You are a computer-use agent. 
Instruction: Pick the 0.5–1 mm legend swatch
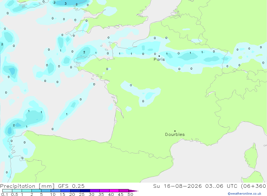[17, 191]
